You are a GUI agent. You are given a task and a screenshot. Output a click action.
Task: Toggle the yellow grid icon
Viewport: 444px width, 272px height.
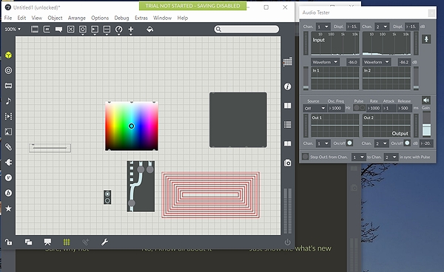click(67, 242)
